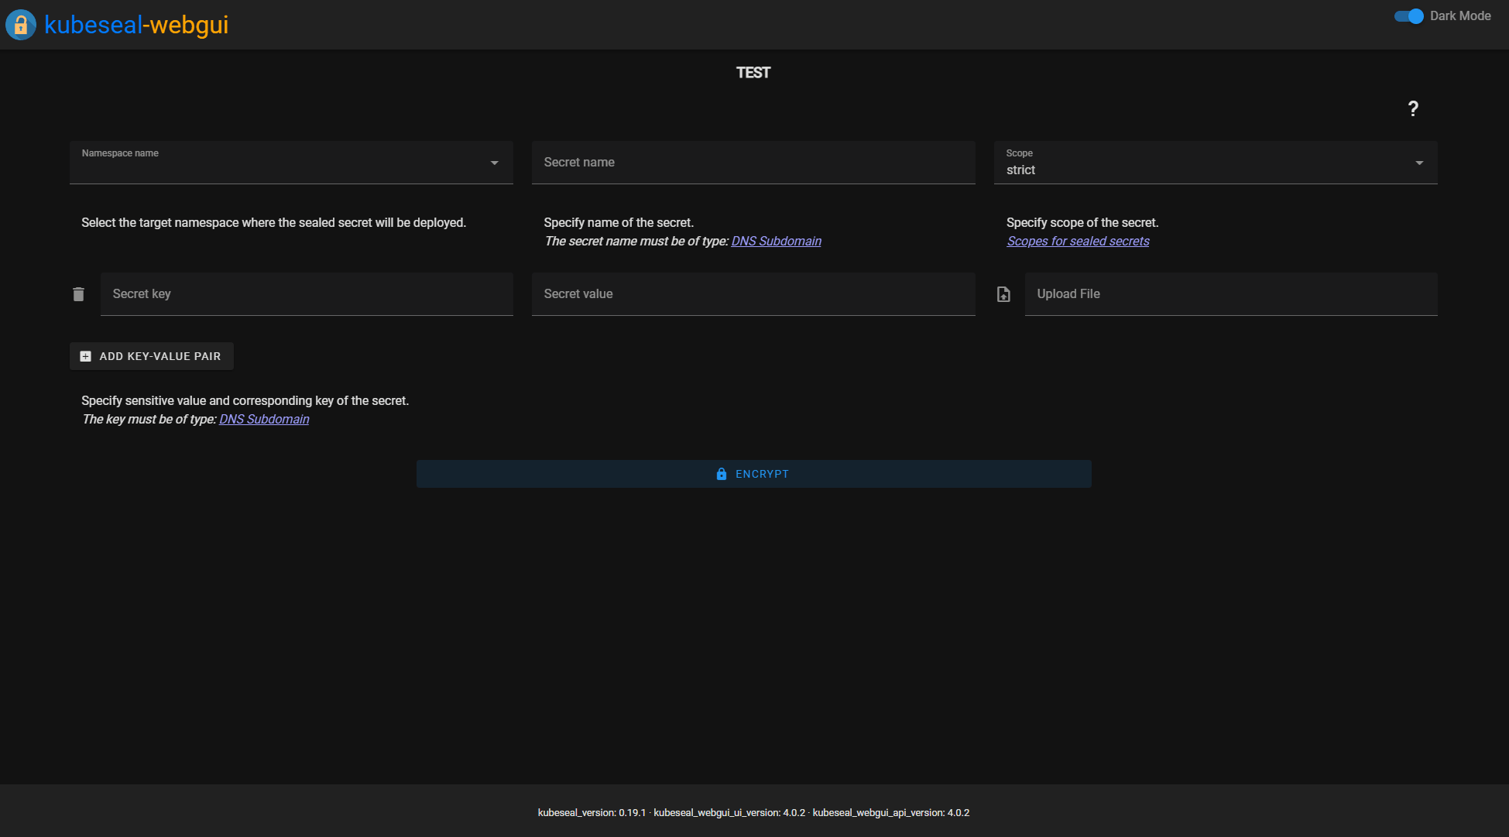Open DNS Subdomain link under Secret name
The image size is (1509, 837).
point(776,242)
